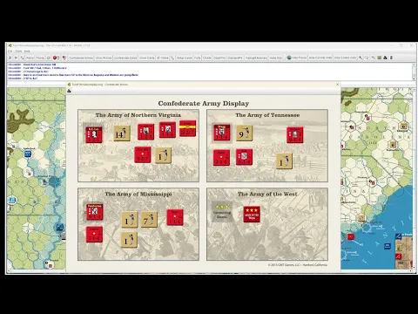The height and width of the screenshot is (314, 418).
Task: Toggle Highlight Arsenals in the toolbar
Action: click(x=256, y=58)
